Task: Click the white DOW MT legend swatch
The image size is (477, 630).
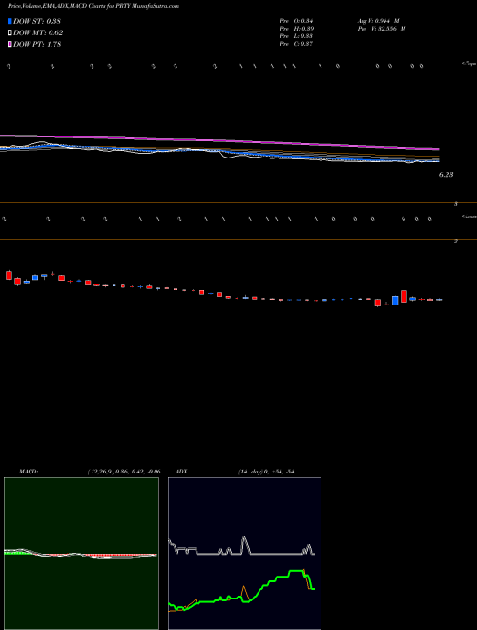Action: [10, 33]
